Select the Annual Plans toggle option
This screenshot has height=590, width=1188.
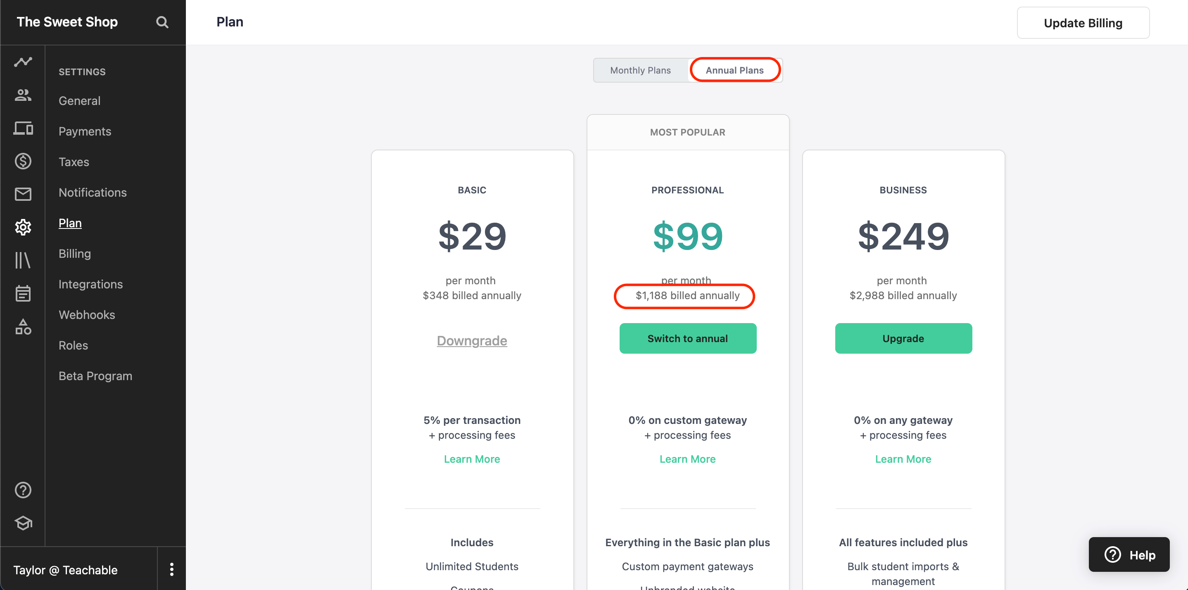(x=734, y=70)
